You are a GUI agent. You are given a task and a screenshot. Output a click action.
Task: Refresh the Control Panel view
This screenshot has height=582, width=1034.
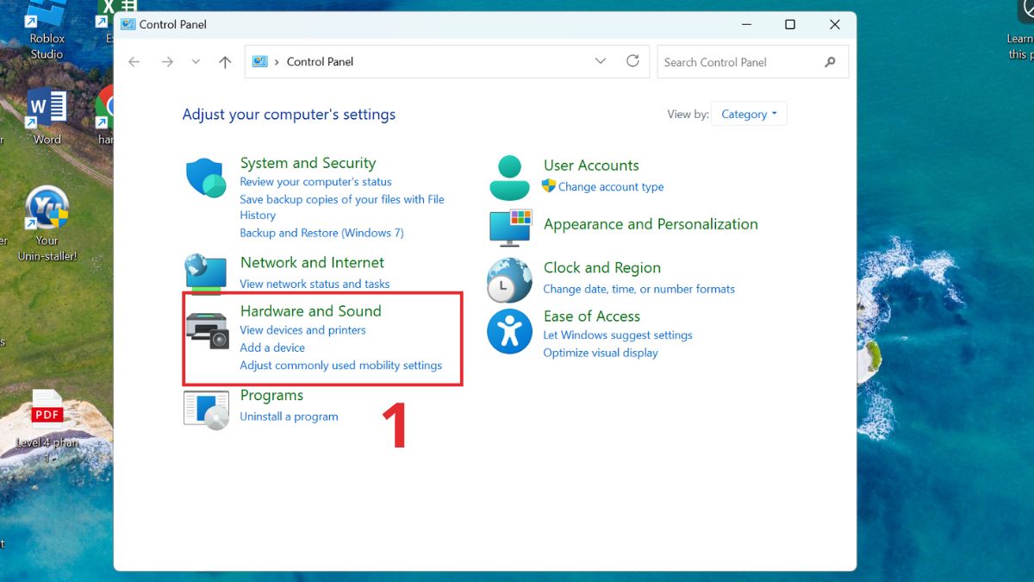click(x=632, y=61)
